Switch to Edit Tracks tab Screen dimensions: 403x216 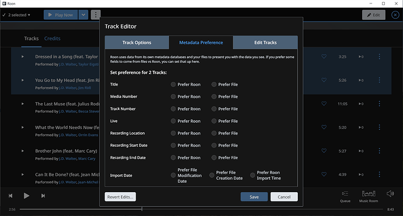(266, 43)
